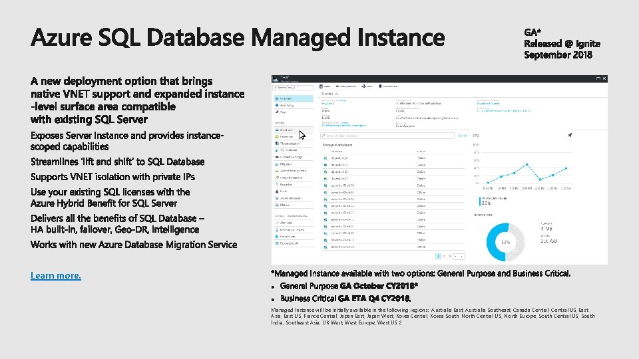Click the pin icon above CPU chart
Screen dimensions: 639x359
tap(570, 135)
